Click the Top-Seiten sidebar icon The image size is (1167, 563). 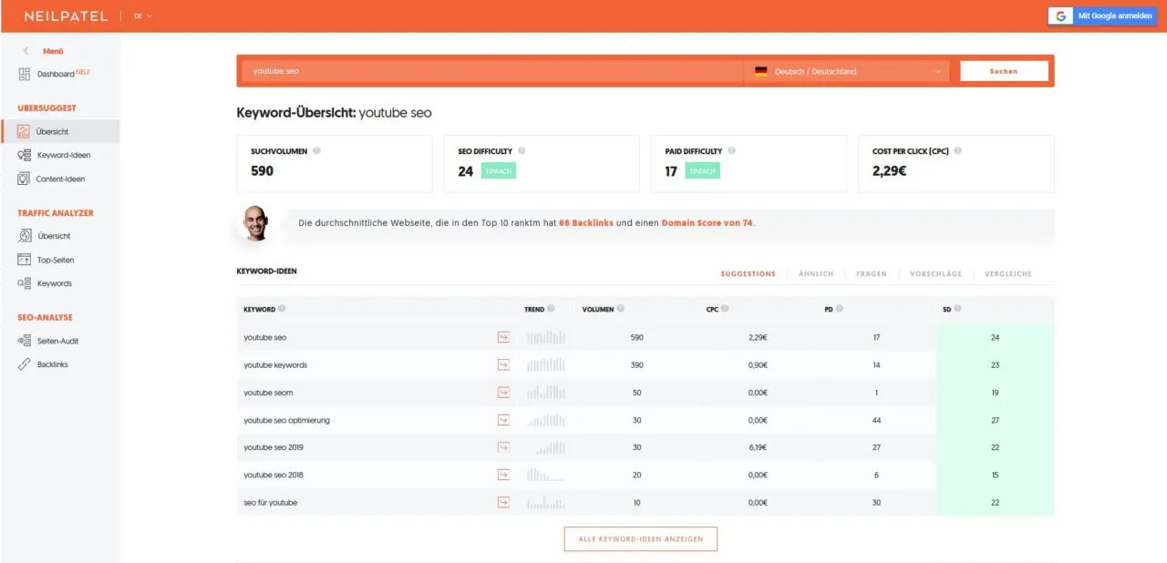(x=25, y=260)
